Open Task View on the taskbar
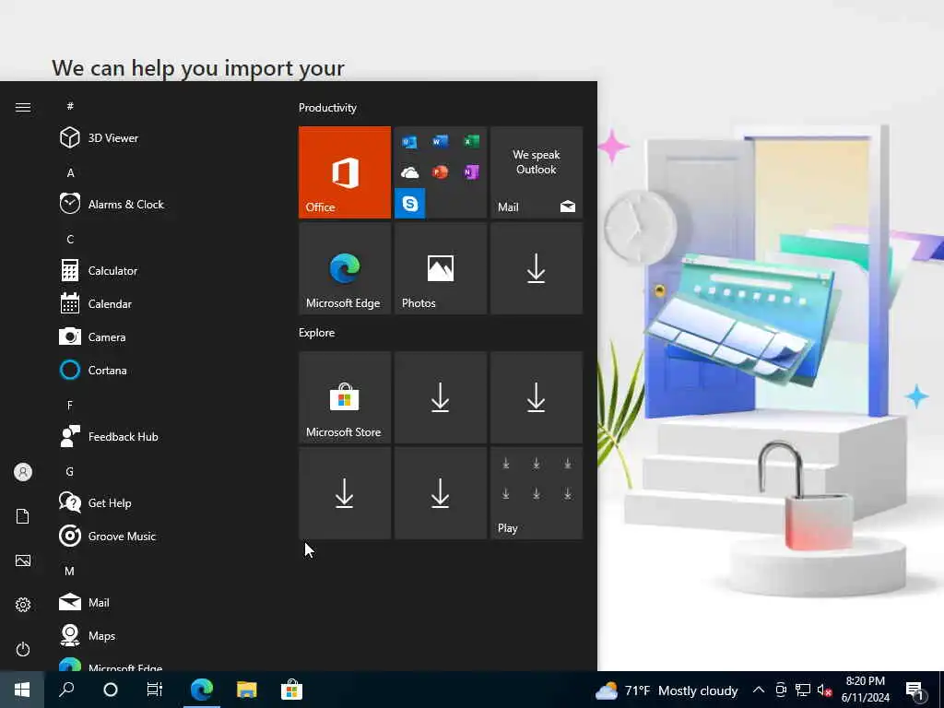The image size is (944, 708). pos(155,690)
